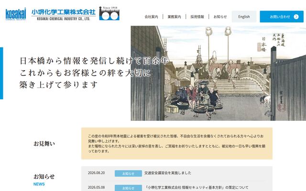Open the 業務案内 menu
Screen dimensions: 306x191
click(x=174, y=17)
